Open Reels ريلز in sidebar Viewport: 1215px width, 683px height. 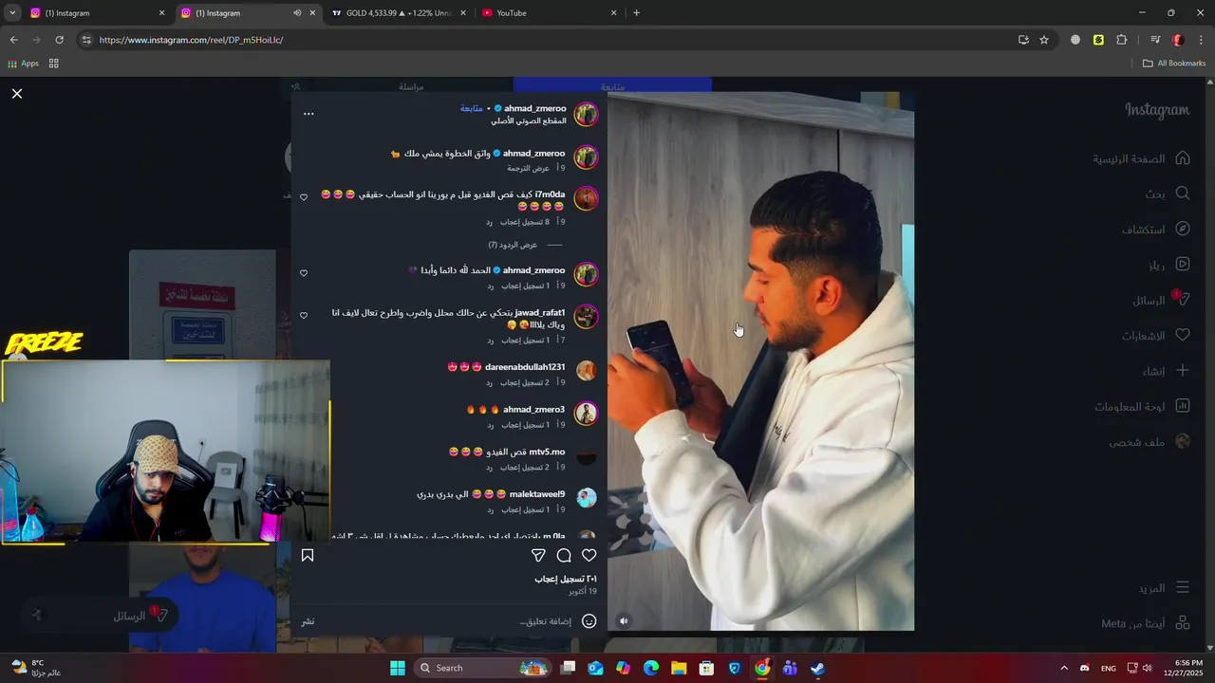tap(1169, 265)
